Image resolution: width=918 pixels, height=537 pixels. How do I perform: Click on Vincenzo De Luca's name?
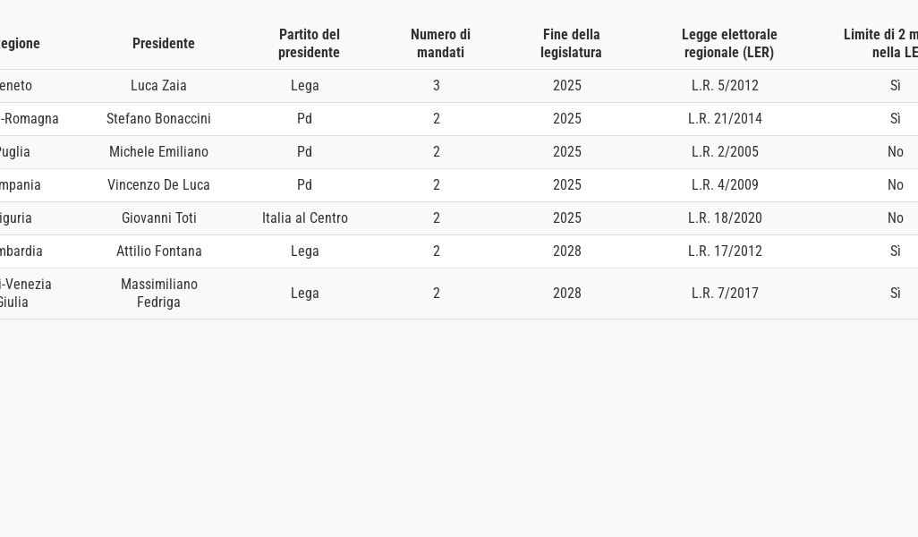[x=158, y=185]
